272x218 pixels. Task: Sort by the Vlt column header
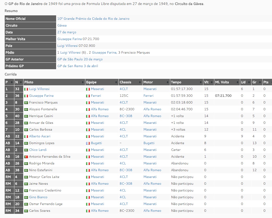[x=209, y=82]
